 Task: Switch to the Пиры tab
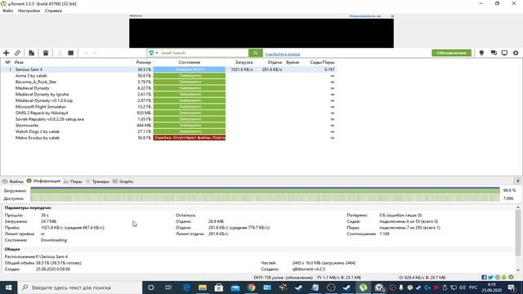coord(73,181)
